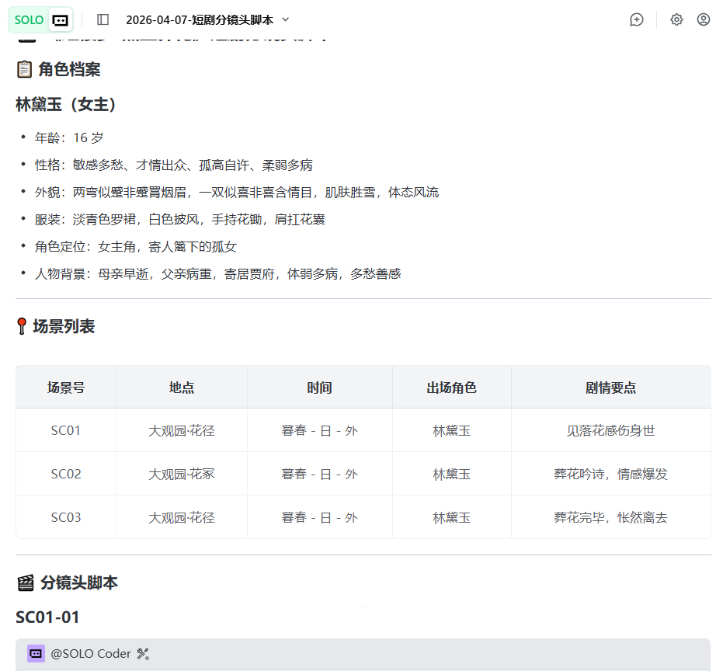
Task: Open settings via the gear icon
Action: coord(676,19)
